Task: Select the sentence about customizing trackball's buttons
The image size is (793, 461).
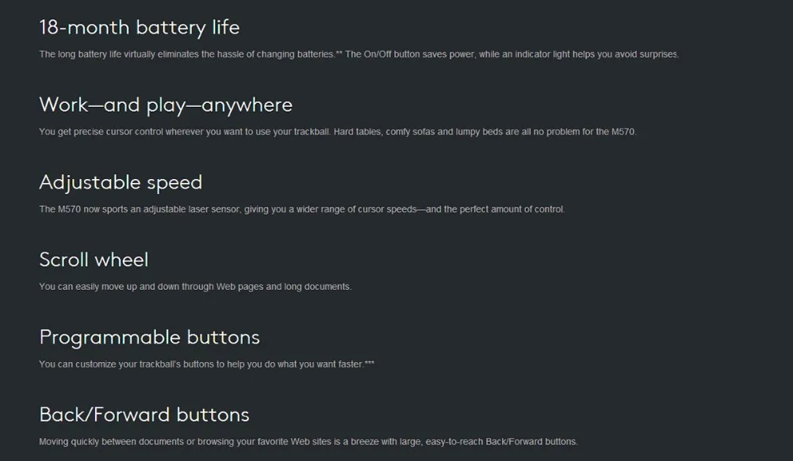Action: [x=207, y=364]
